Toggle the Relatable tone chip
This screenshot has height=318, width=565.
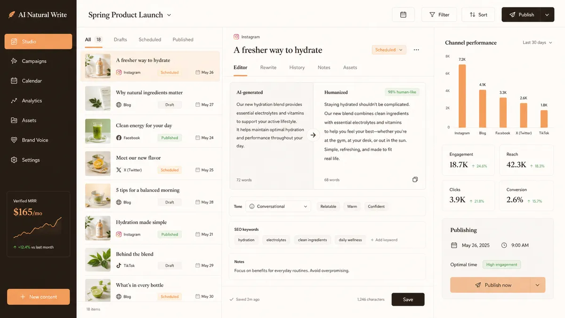[328, 206]
